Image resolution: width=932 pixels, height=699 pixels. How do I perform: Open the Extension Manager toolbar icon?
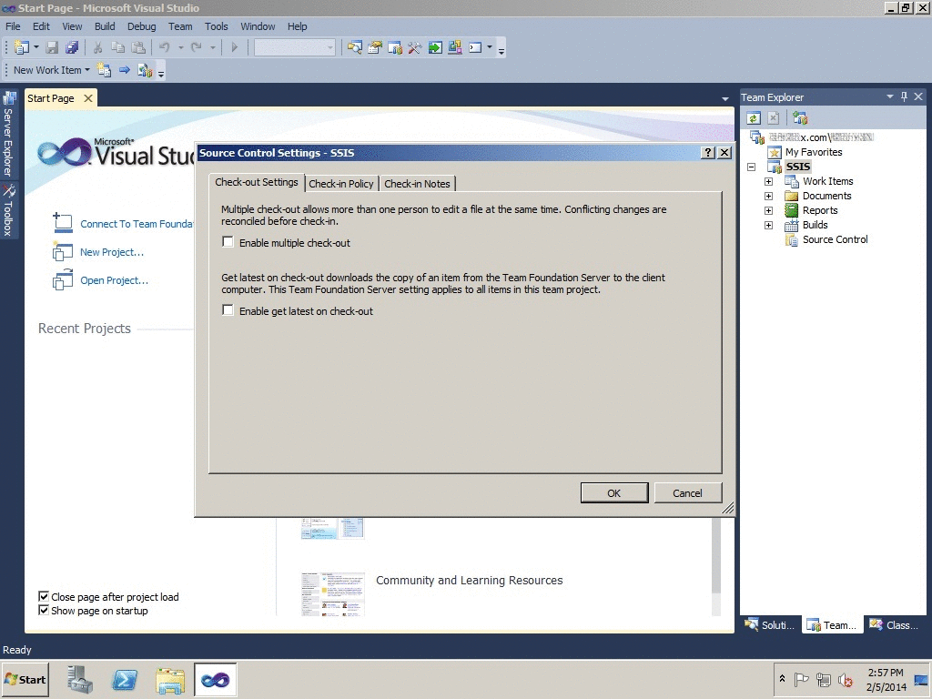(455, 47)
